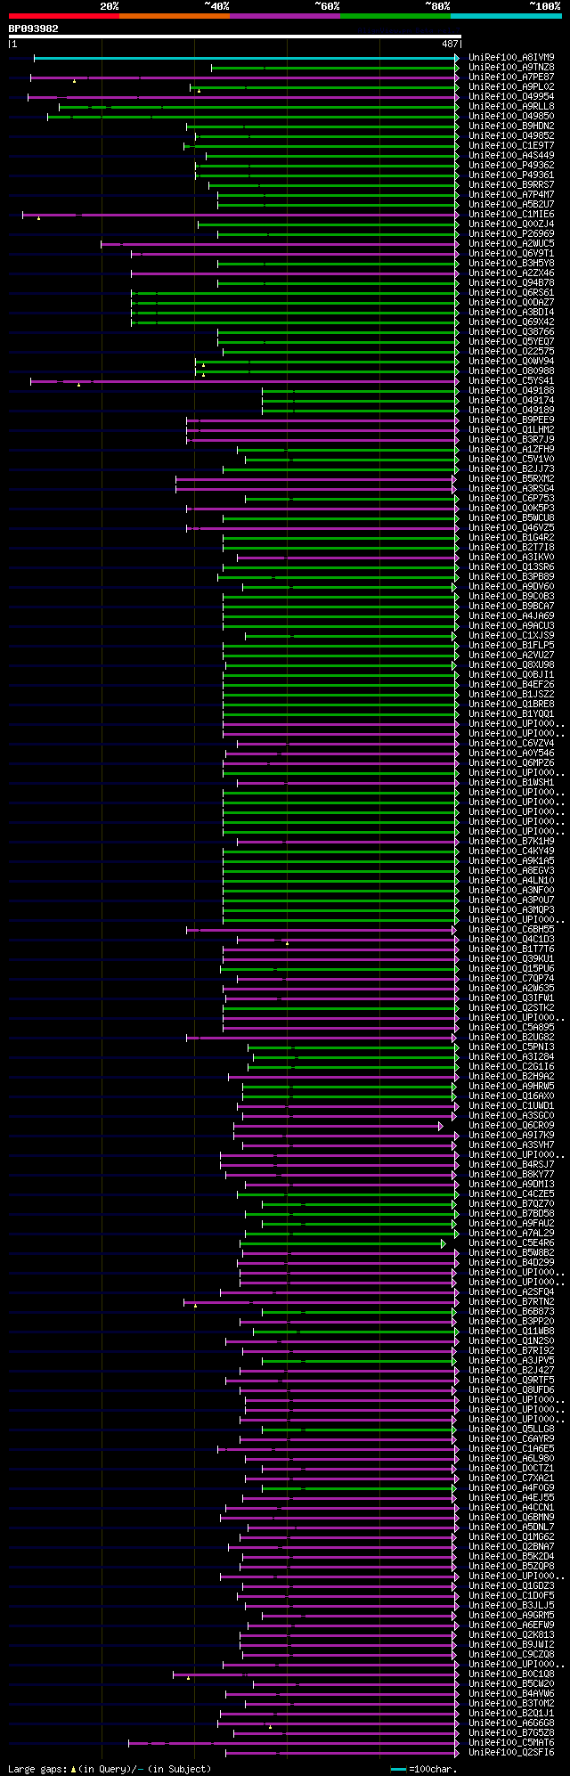Open entry UniRef100_A7P4M7

(511, 195)
